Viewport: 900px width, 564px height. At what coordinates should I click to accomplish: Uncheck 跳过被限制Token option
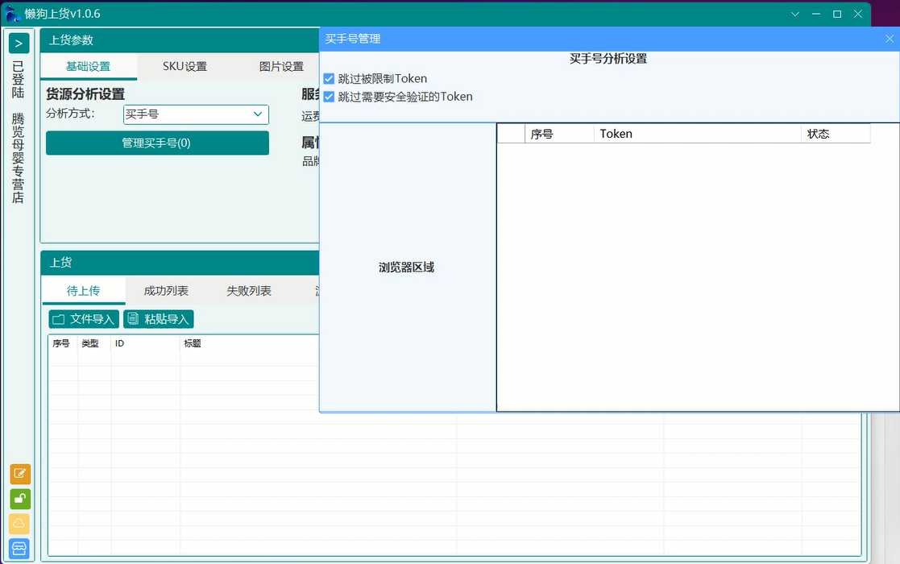(329, 79)
